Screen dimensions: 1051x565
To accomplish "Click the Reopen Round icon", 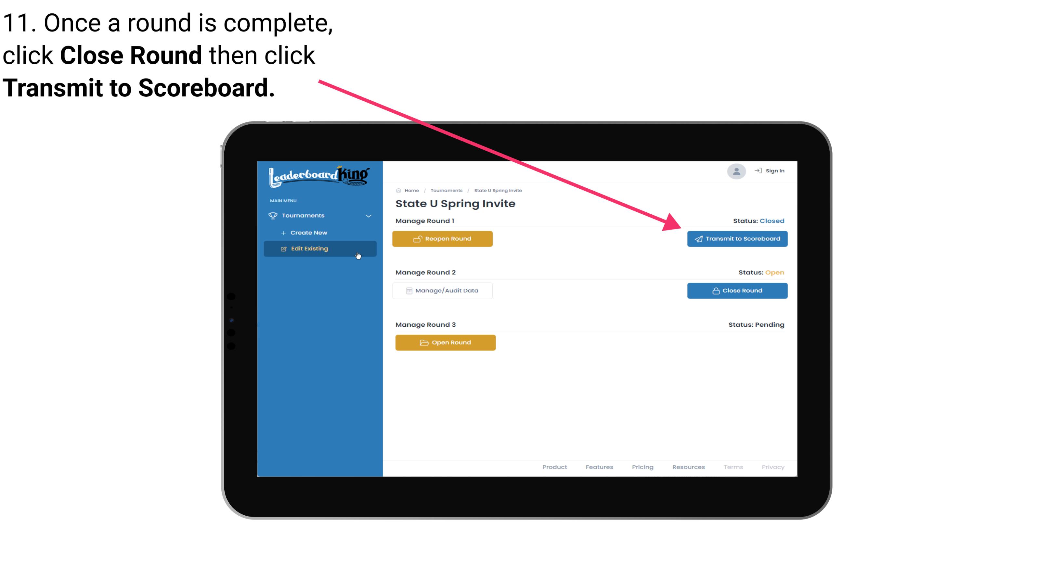I will point(418,239).
